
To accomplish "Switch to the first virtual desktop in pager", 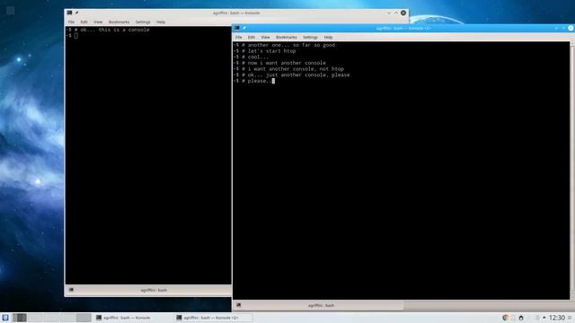I will click(x=20, y=318).
